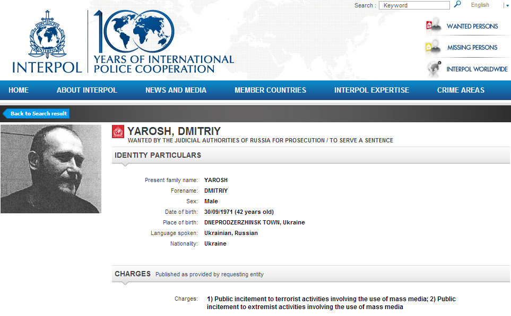The height and width of the screenshot is (316, 511).
Task: Click the INTERPOL emblem logo
Action: (x=48, y=34)
